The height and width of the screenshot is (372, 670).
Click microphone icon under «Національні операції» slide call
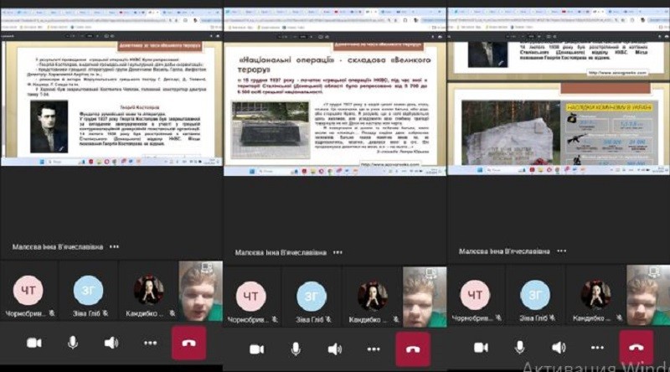296,349
